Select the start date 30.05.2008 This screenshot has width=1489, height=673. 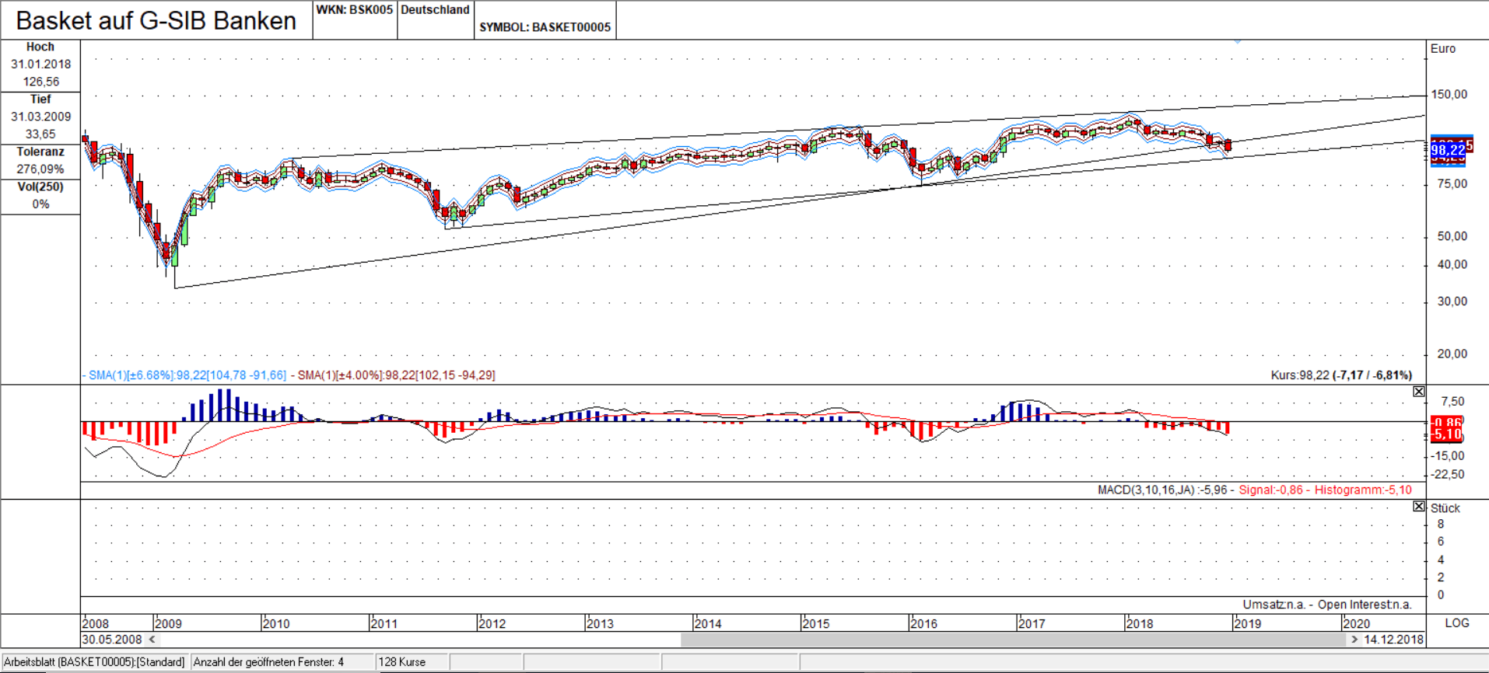coord(112,639)
